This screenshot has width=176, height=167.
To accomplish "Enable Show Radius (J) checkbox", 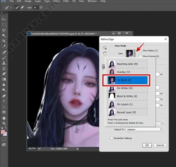I will pyautogui.click(x=140, y=51).
